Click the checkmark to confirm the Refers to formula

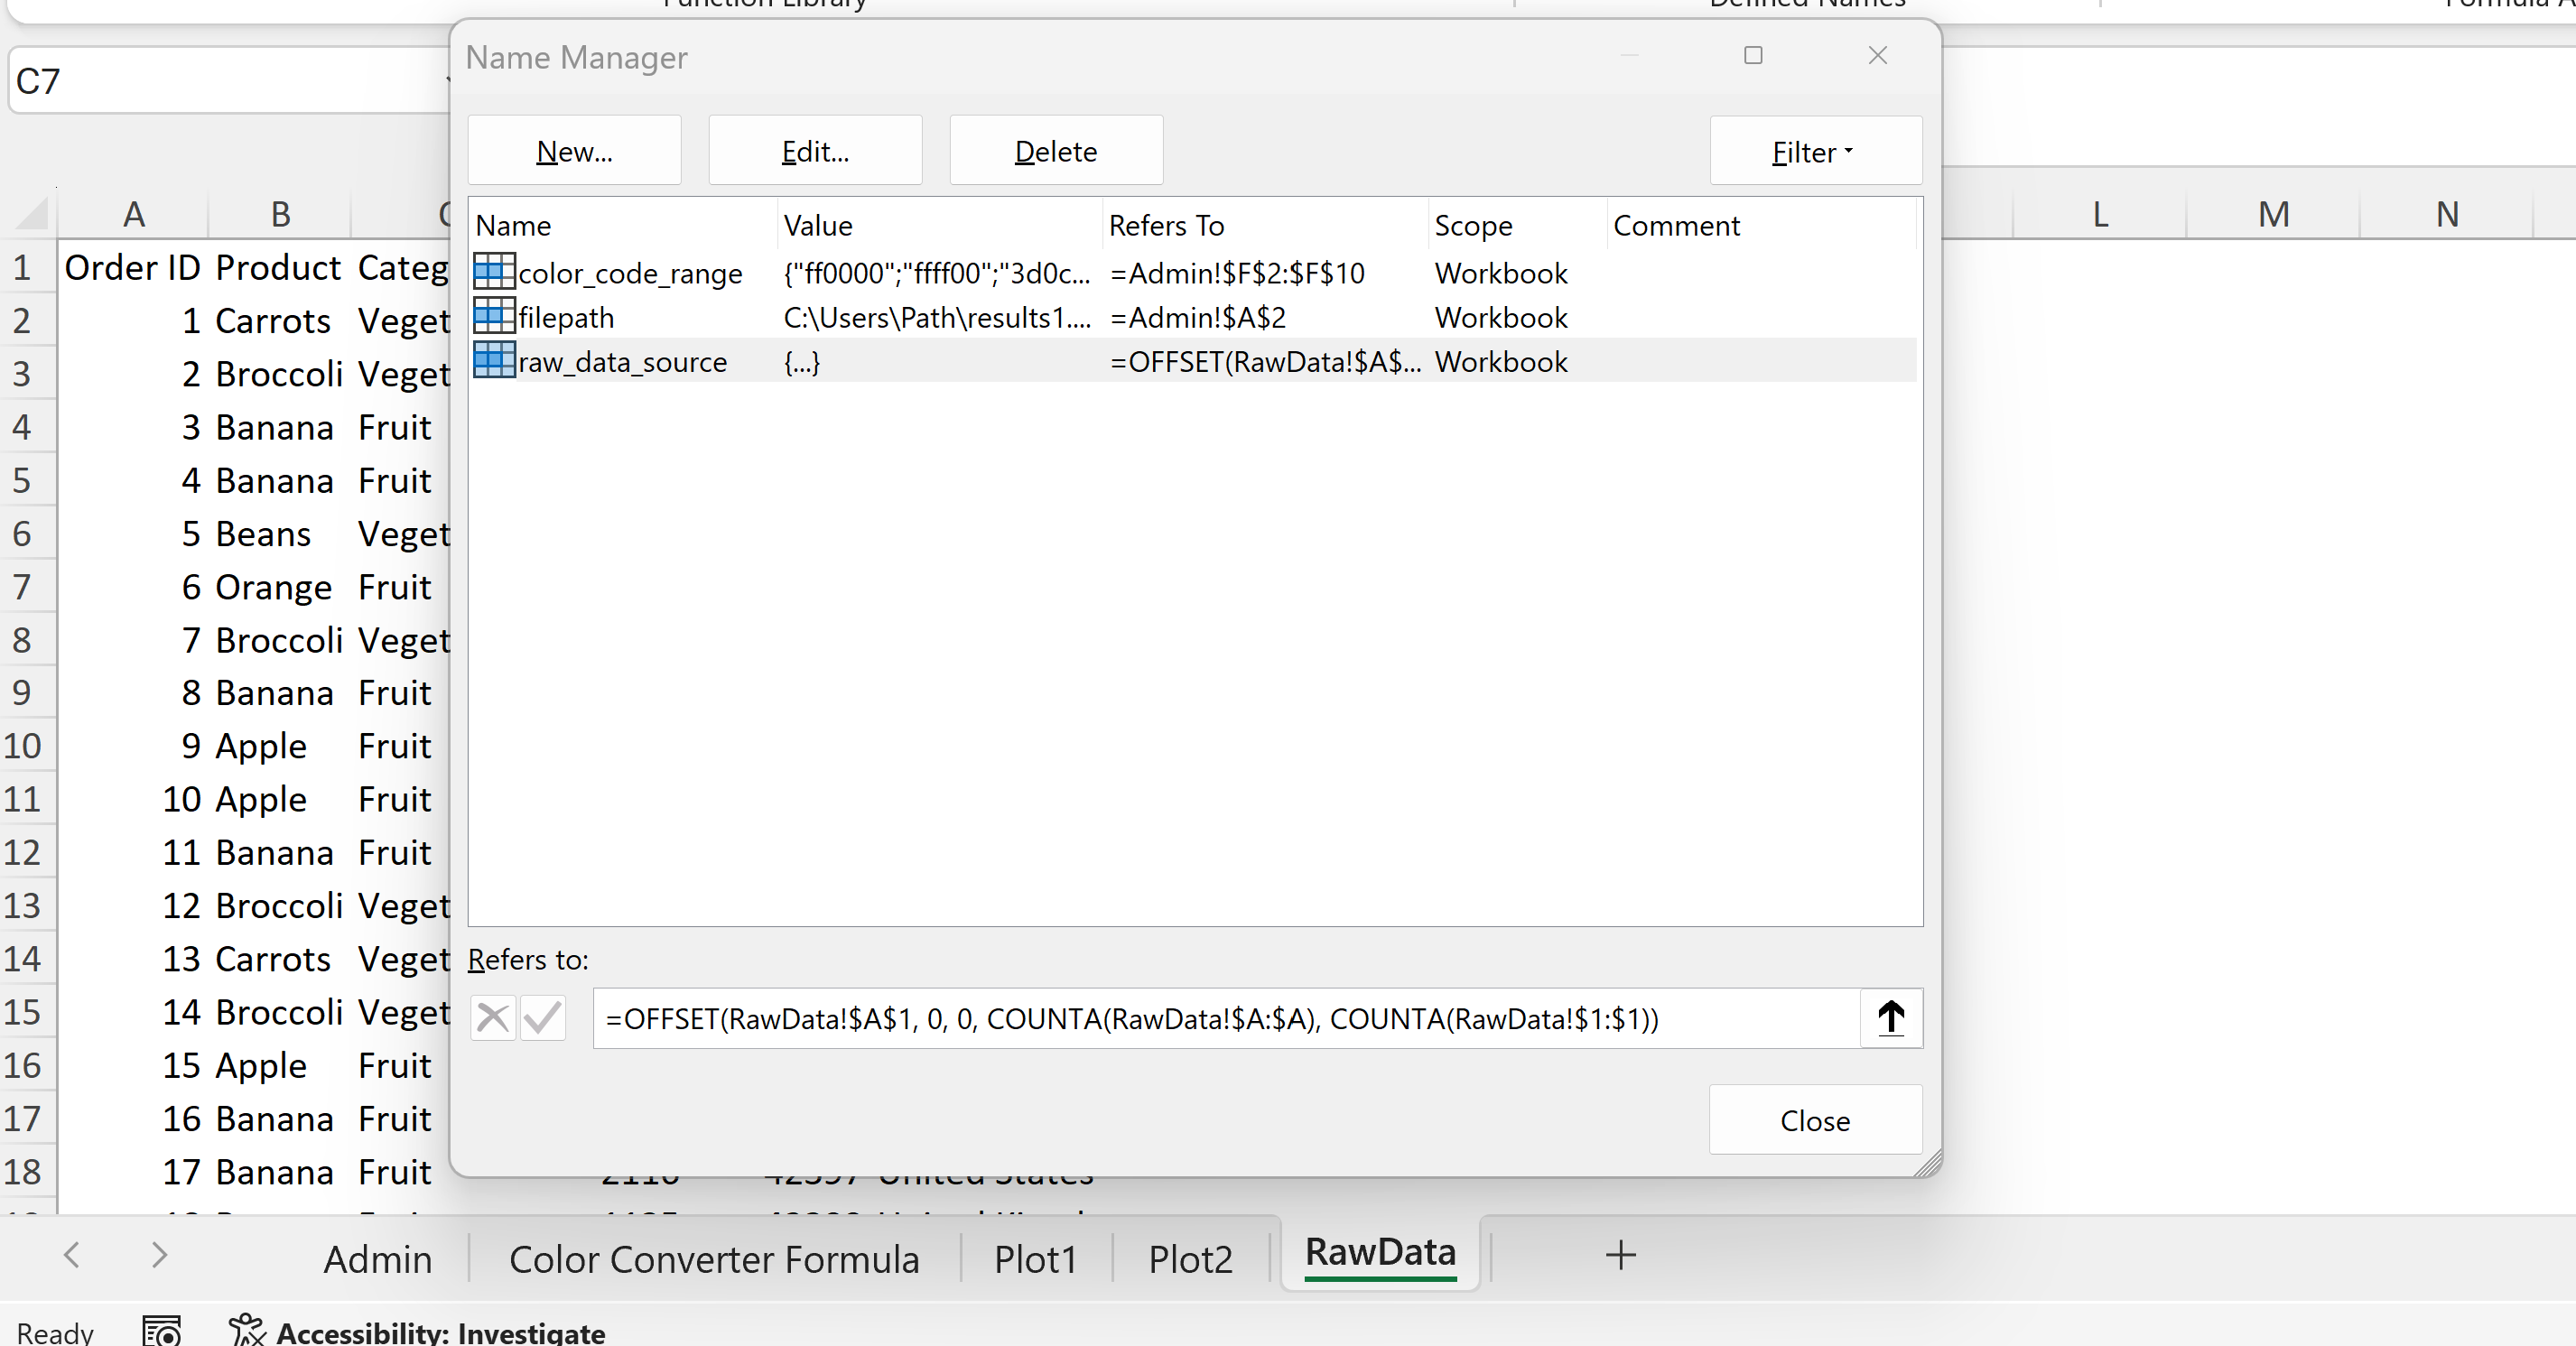[543, 1018]
